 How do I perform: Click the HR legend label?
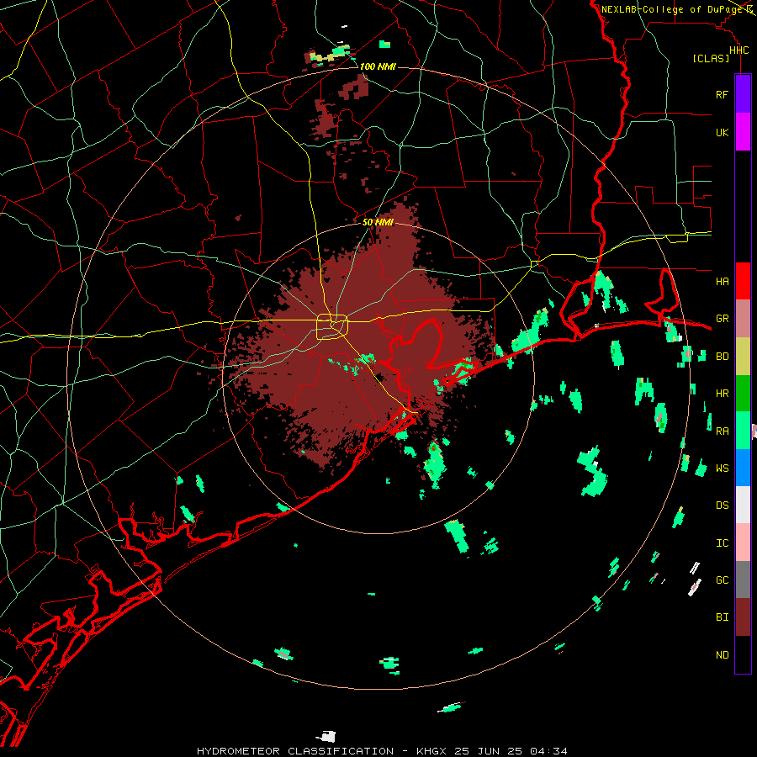722,394
